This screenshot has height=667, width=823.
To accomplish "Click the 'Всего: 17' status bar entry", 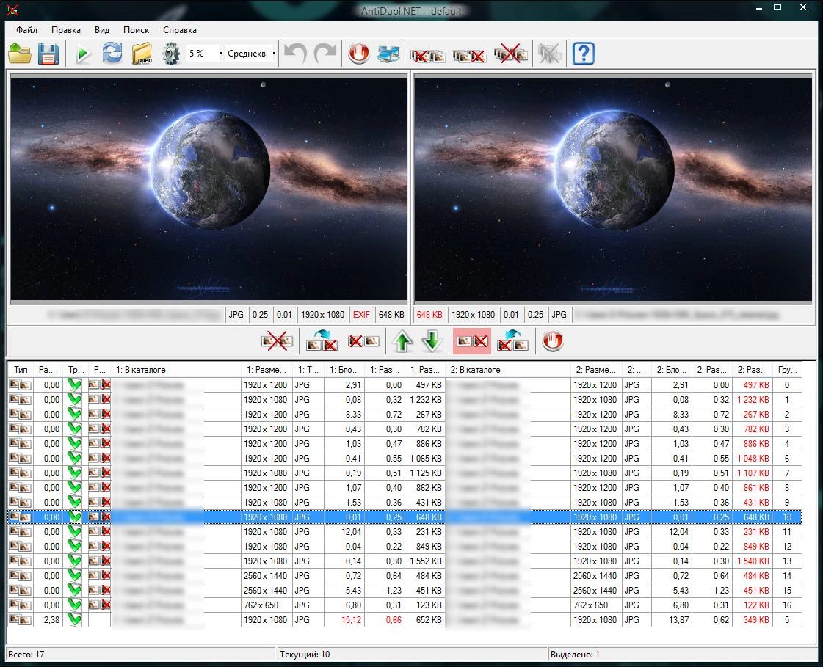I will [x=26, y=655].
